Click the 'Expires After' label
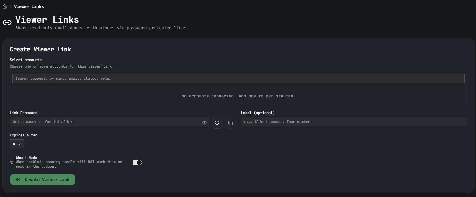This screenshot has height=197, width=476. tap(24, 135)
